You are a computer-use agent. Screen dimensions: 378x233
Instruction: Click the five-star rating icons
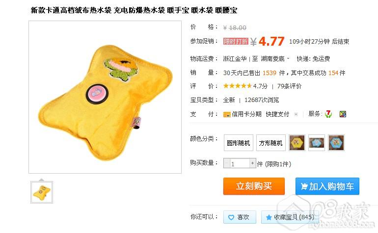pos(238,86)
